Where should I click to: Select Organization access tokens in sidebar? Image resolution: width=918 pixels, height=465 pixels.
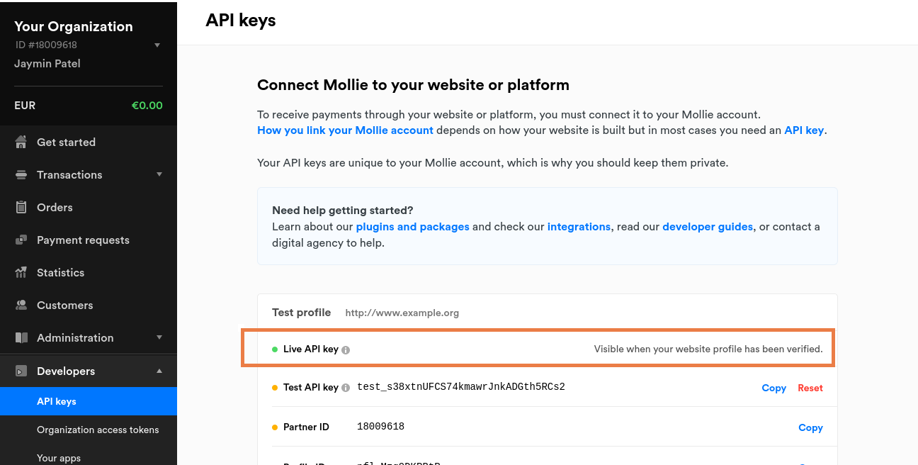[x=98, y=430]
